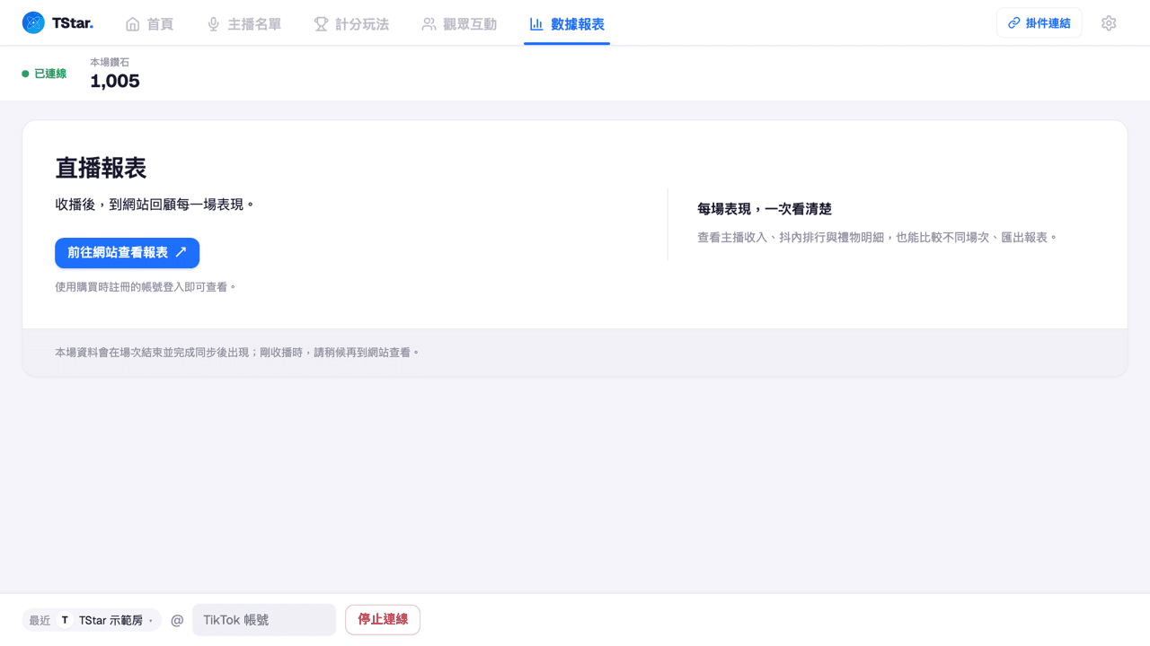
Task: Click the 停止連線 button
Action: 383,620
